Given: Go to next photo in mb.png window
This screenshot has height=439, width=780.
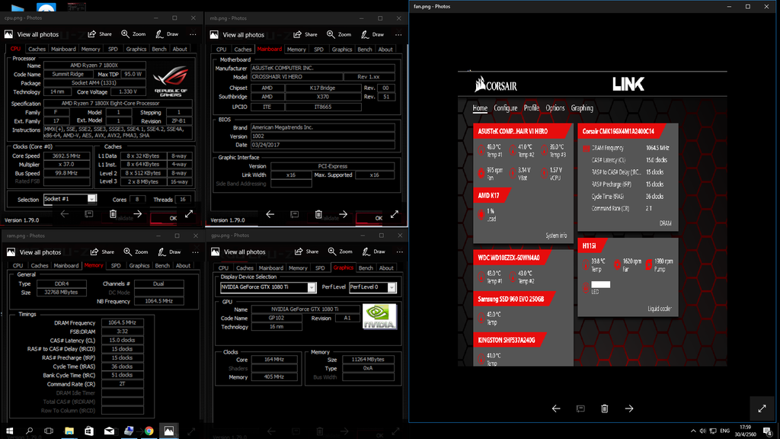Looking at the screenshot, I should (x=344, y=214).
